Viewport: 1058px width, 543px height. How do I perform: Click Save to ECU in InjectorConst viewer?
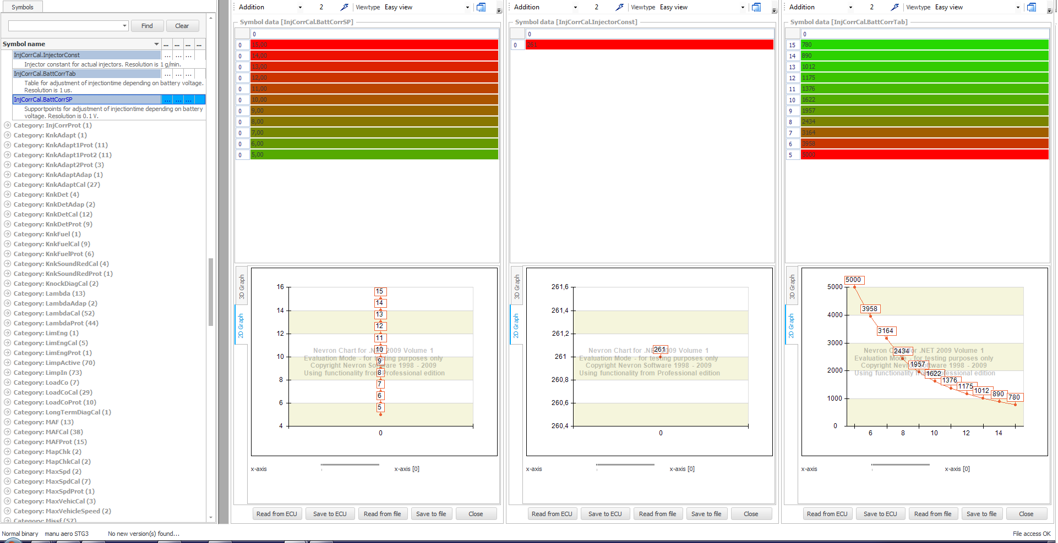(x=605, y=514)
